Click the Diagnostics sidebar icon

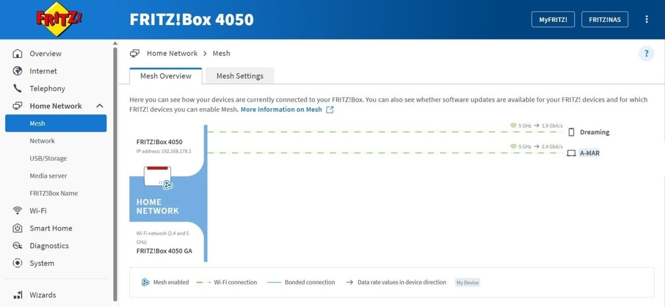pos(18,246)
